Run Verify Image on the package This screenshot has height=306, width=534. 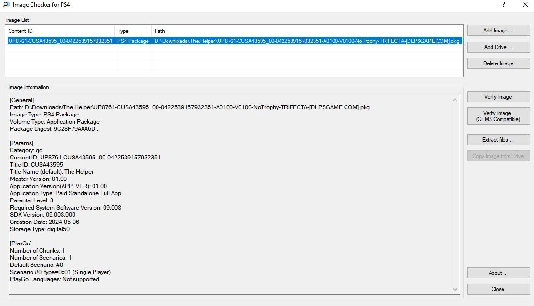pyautogui.click(x=498, y=97)
